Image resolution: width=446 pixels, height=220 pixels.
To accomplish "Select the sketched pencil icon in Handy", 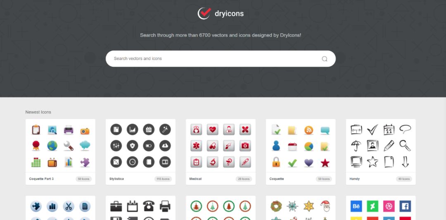I will click(389, 146).
